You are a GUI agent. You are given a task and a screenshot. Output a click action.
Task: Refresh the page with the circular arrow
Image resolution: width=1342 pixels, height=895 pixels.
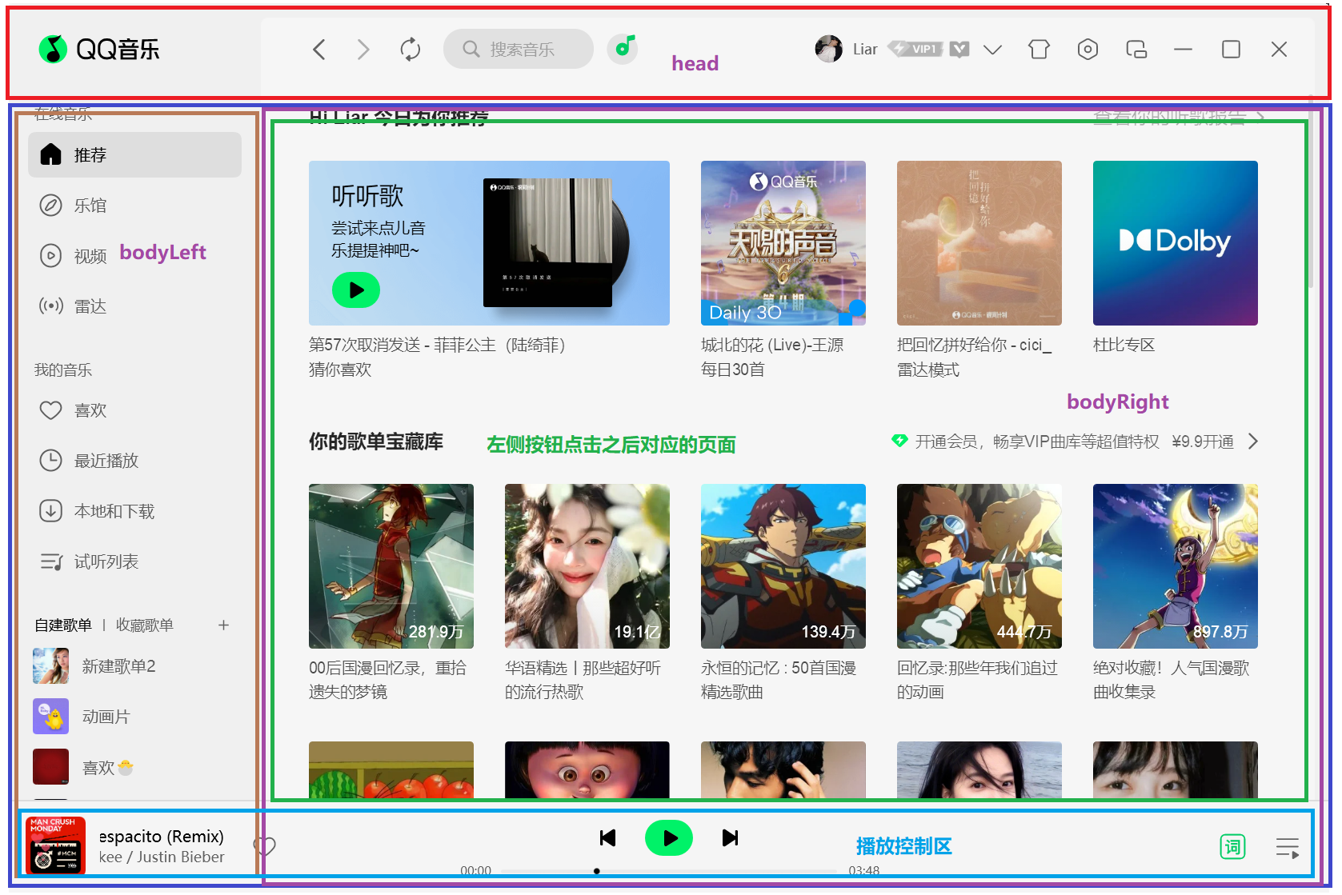411,50
